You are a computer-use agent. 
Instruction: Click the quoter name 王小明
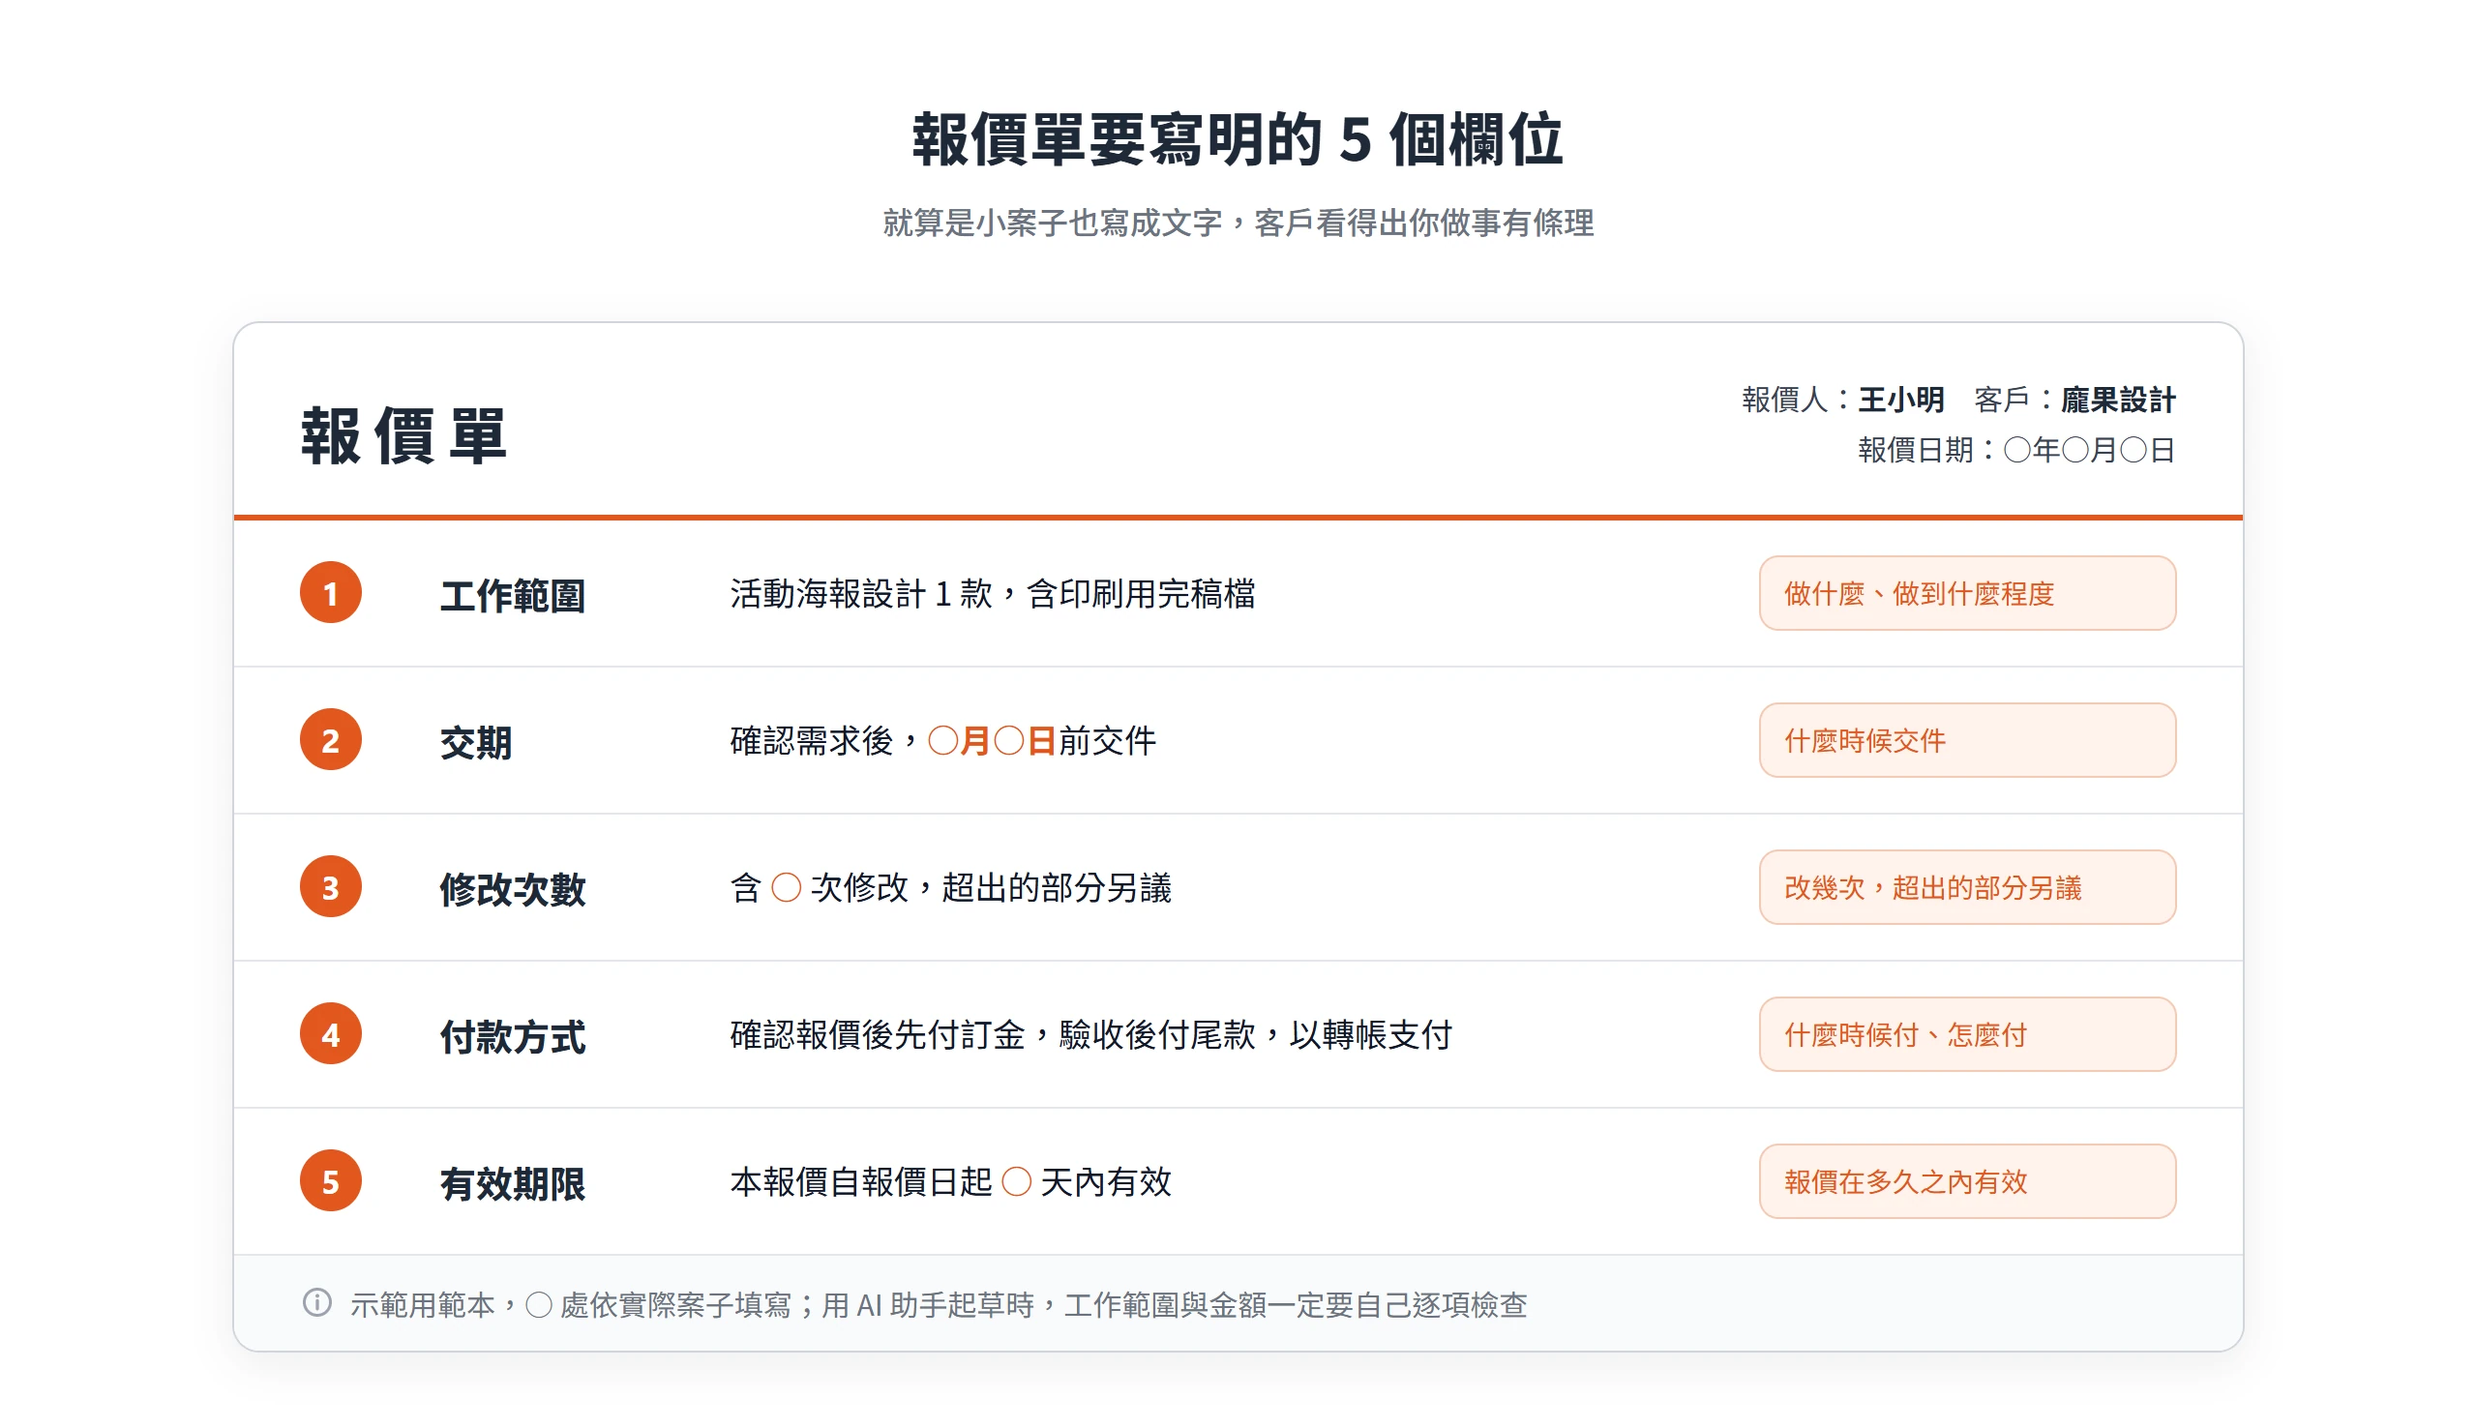pyautogui.click(x=1900, y=400)
